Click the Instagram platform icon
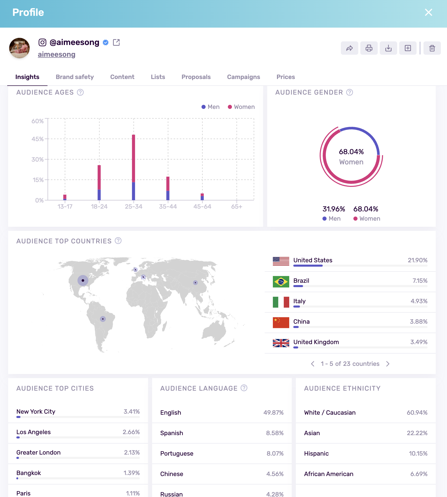 [x=42, y=42]
